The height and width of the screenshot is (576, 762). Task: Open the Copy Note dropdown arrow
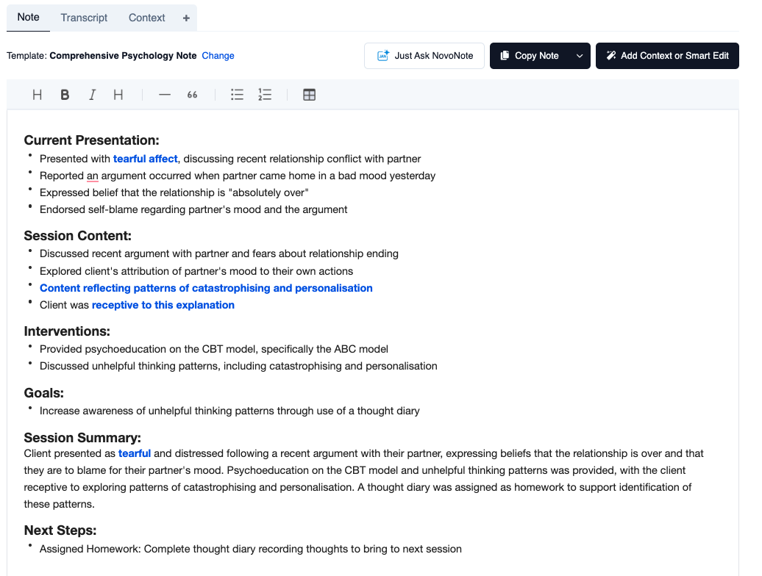[x=580, y=56]
